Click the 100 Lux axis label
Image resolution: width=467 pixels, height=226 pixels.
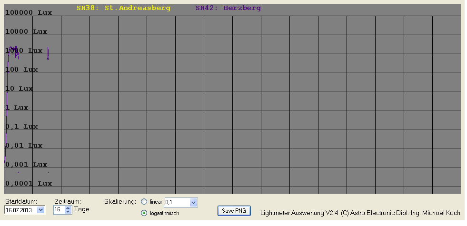point(21,70)
